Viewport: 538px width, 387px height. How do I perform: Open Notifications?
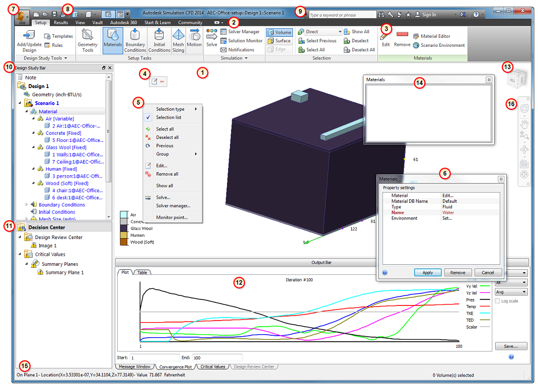pos(237,50)
